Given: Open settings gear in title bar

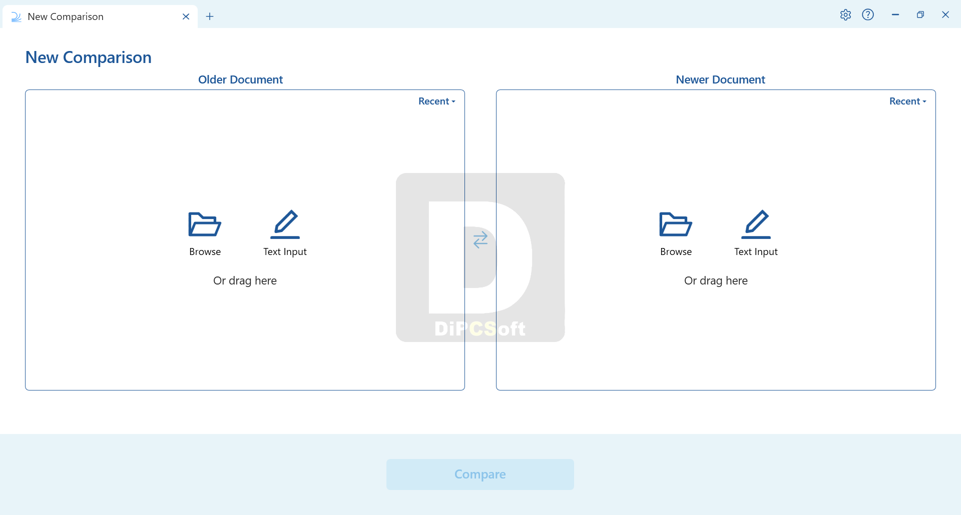Looking at the screenshot, I should 846,15.
